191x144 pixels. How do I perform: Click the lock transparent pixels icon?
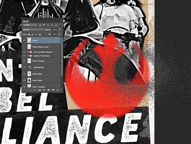click(29, 34)
